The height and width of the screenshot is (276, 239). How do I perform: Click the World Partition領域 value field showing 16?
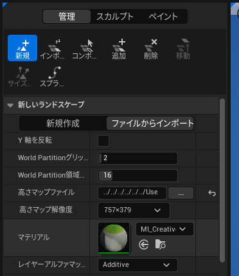click(137, 176)
